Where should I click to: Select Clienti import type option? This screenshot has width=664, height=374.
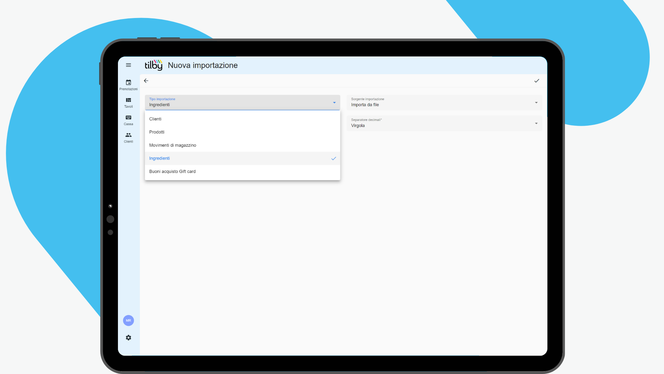242,119
